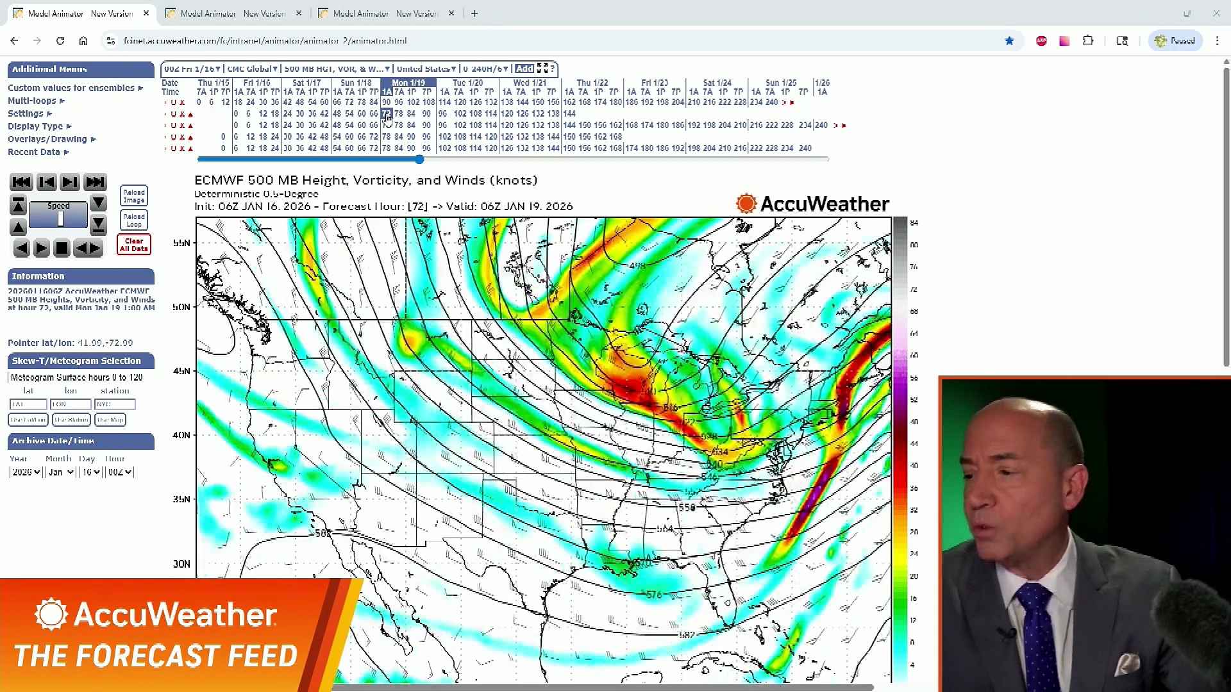Play the animation forward
The height and width of the screenshot is (692, 1231).
42,248
